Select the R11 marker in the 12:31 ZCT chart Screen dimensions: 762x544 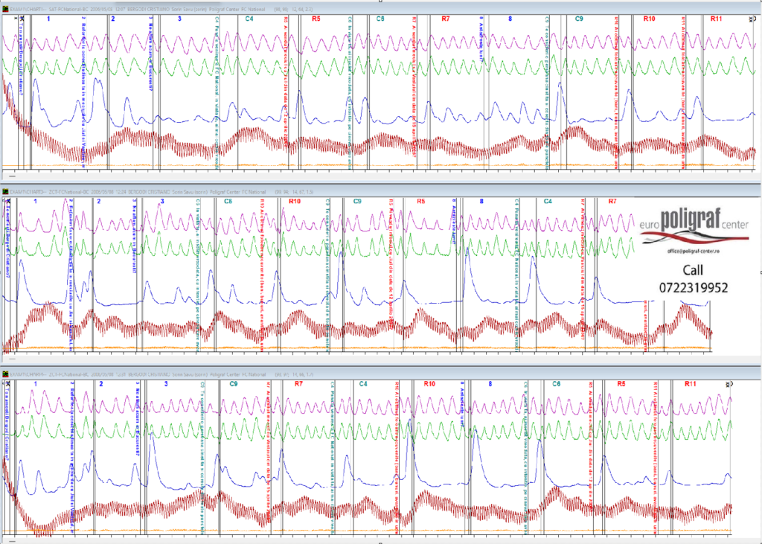click(690, 383)
